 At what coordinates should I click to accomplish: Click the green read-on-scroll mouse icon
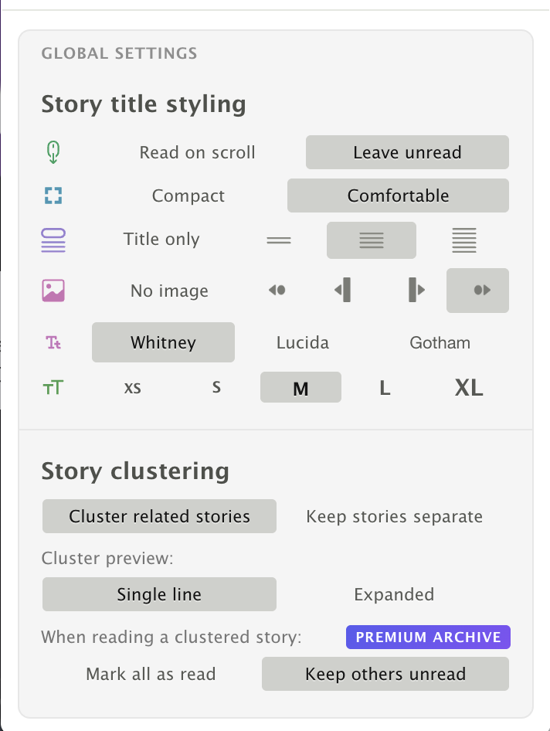(x=53, y=152)
